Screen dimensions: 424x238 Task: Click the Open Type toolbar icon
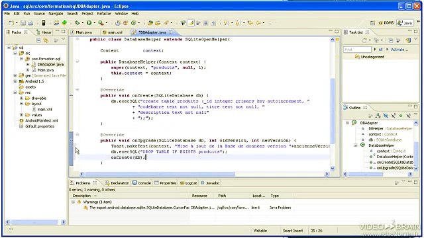pos(150,23)
